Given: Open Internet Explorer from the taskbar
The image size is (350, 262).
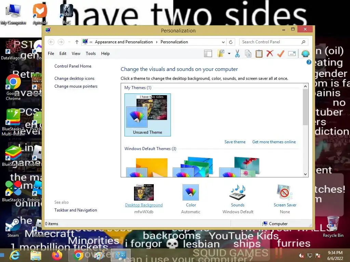Looking at the screenshot, I should coord(15,255).
